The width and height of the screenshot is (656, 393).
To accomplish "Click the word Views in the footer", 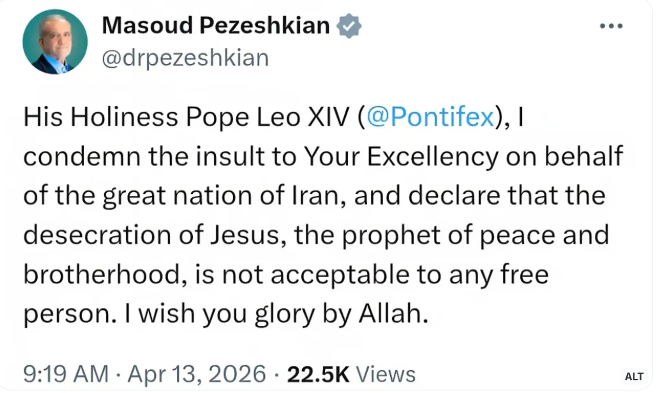I will click(386, 375).
